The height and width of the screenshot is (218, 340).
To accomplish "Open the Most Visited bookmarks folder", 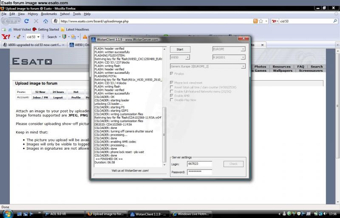I will click(x=20, y=29).
